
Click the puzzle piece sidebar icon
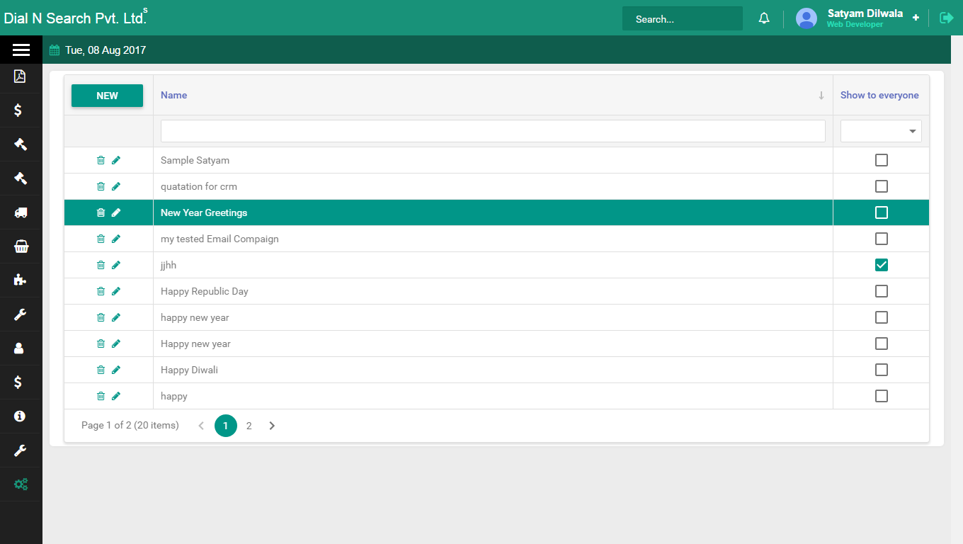(x=21, y=280)
